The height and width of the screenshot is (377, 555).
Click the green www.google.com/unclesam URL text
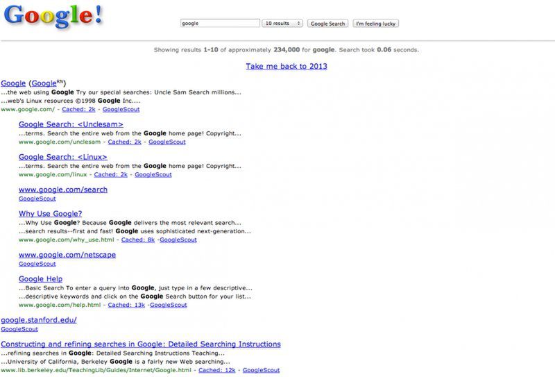coord(60,142)
